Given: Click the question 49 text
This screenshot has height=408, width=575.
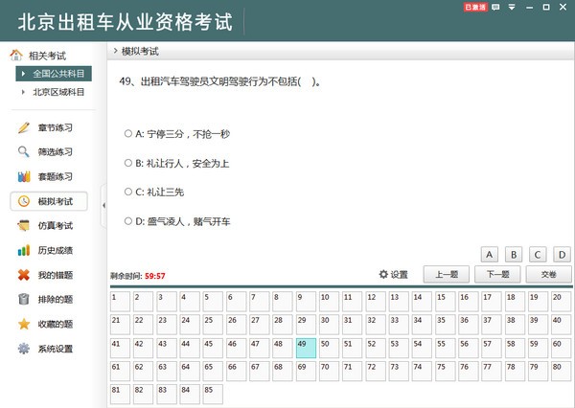Looking at the screenshot, I should [x=220, y=81].
